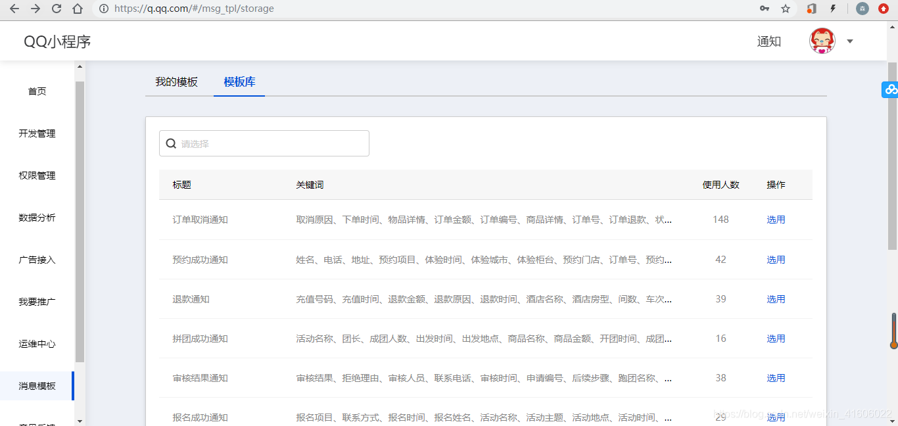Click the QQ小程序 logo title
The height and width of the screenshot is (426, 898).
(x=57, y=41)
